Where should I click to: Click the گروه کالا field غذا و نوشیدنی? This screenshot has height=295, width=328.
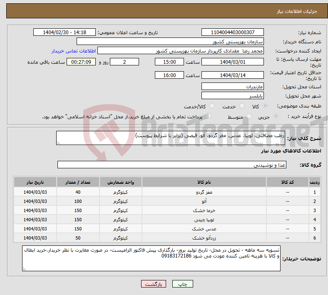click(x=172, y=165)
